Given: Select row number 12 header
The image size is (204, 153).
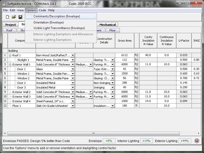Looking at the screenshot, I should [x=5, y=106].
